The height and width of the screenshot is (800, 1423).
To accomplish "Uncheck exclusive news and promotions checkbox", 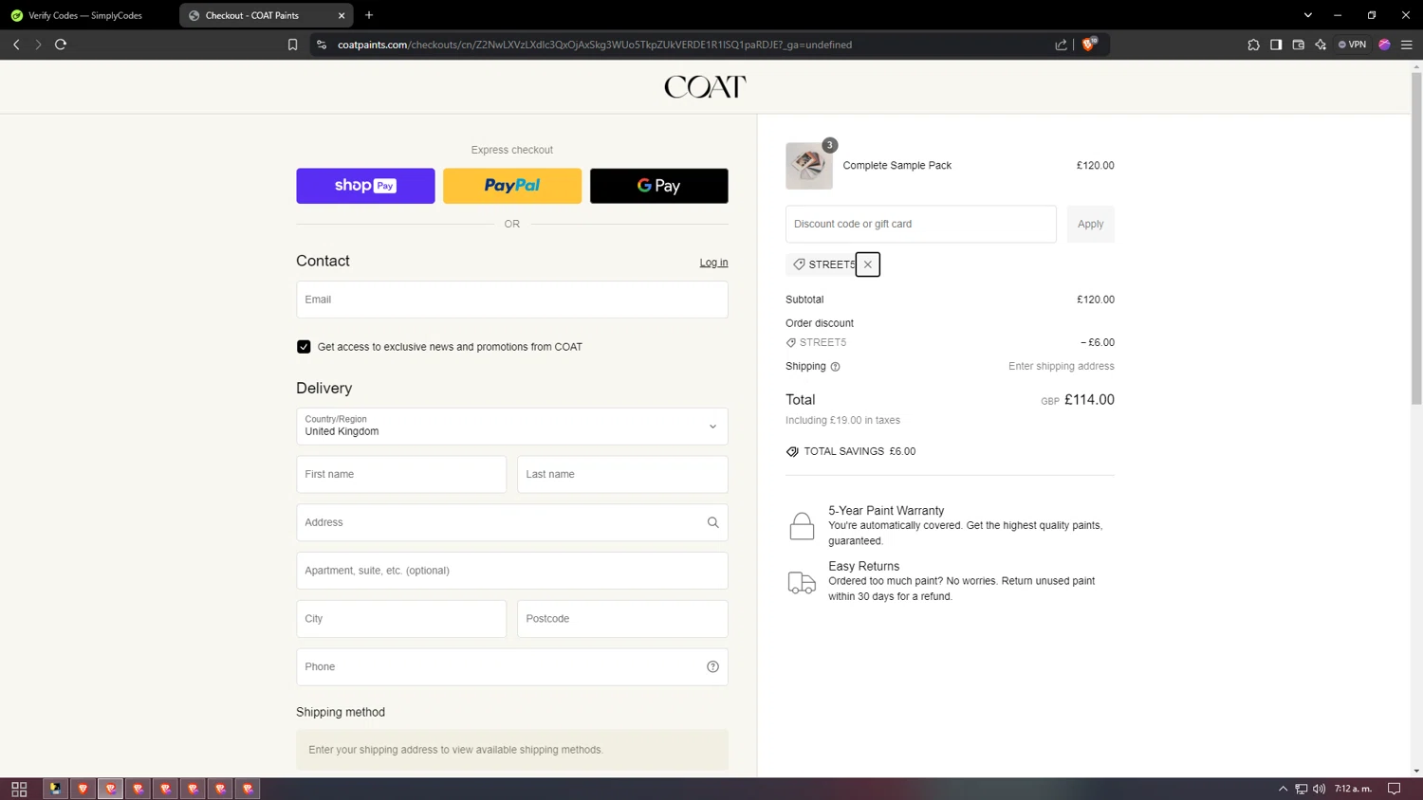I will pos(304,347).
